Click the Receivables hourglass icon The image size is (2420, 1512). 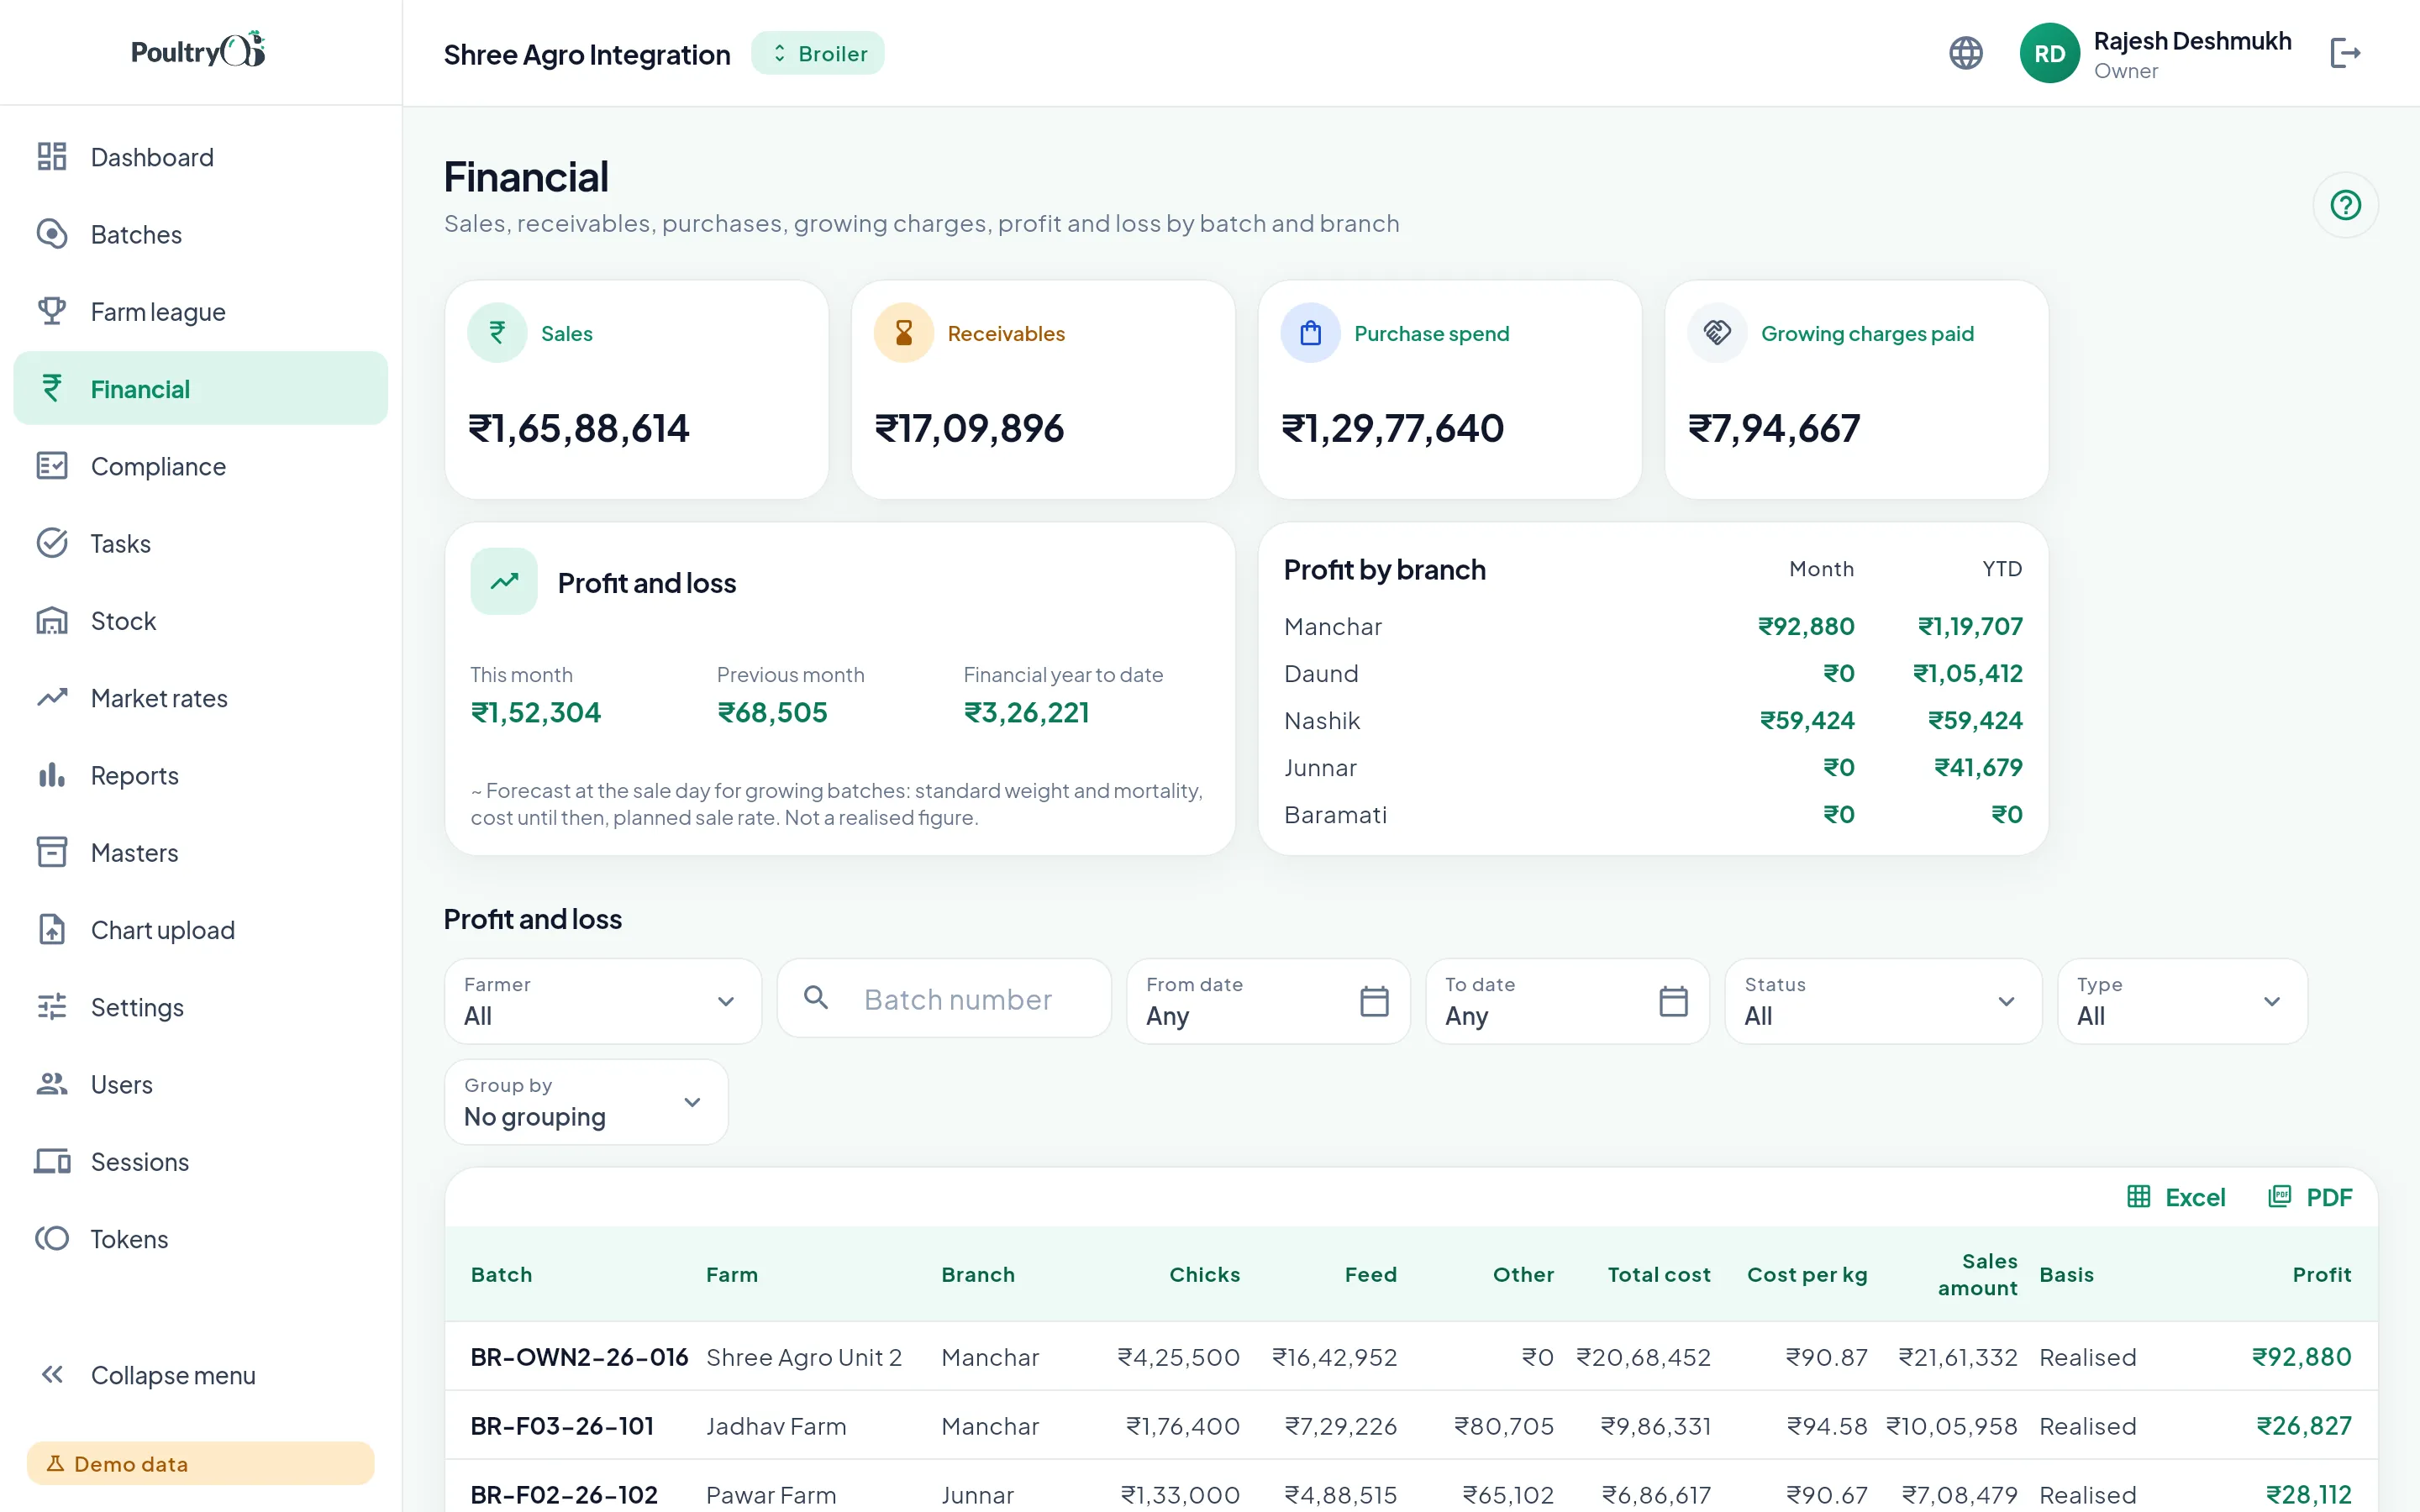[x=904, y=333]
